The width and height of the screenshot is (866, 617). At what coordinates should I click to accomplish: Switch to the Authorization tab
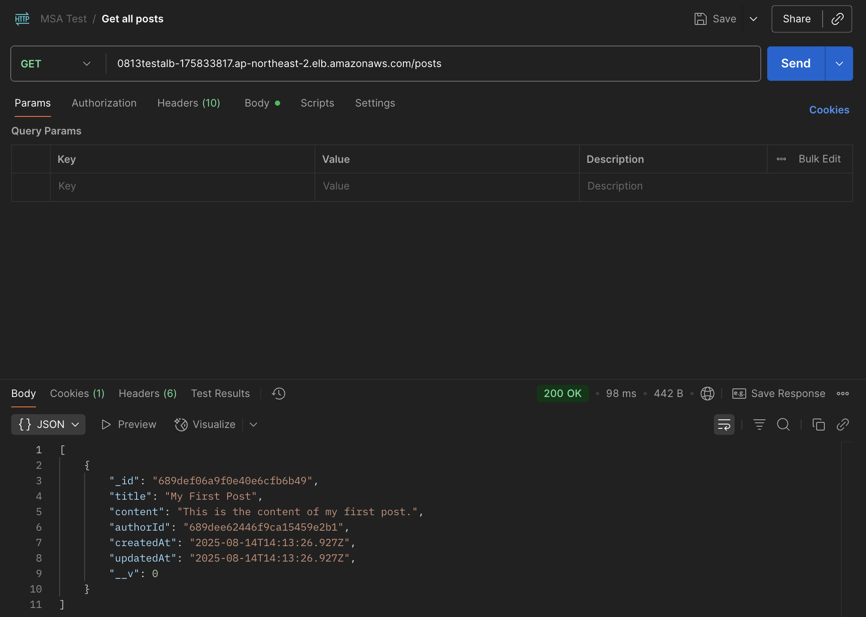pyautogui.click(x=104, y=103)
